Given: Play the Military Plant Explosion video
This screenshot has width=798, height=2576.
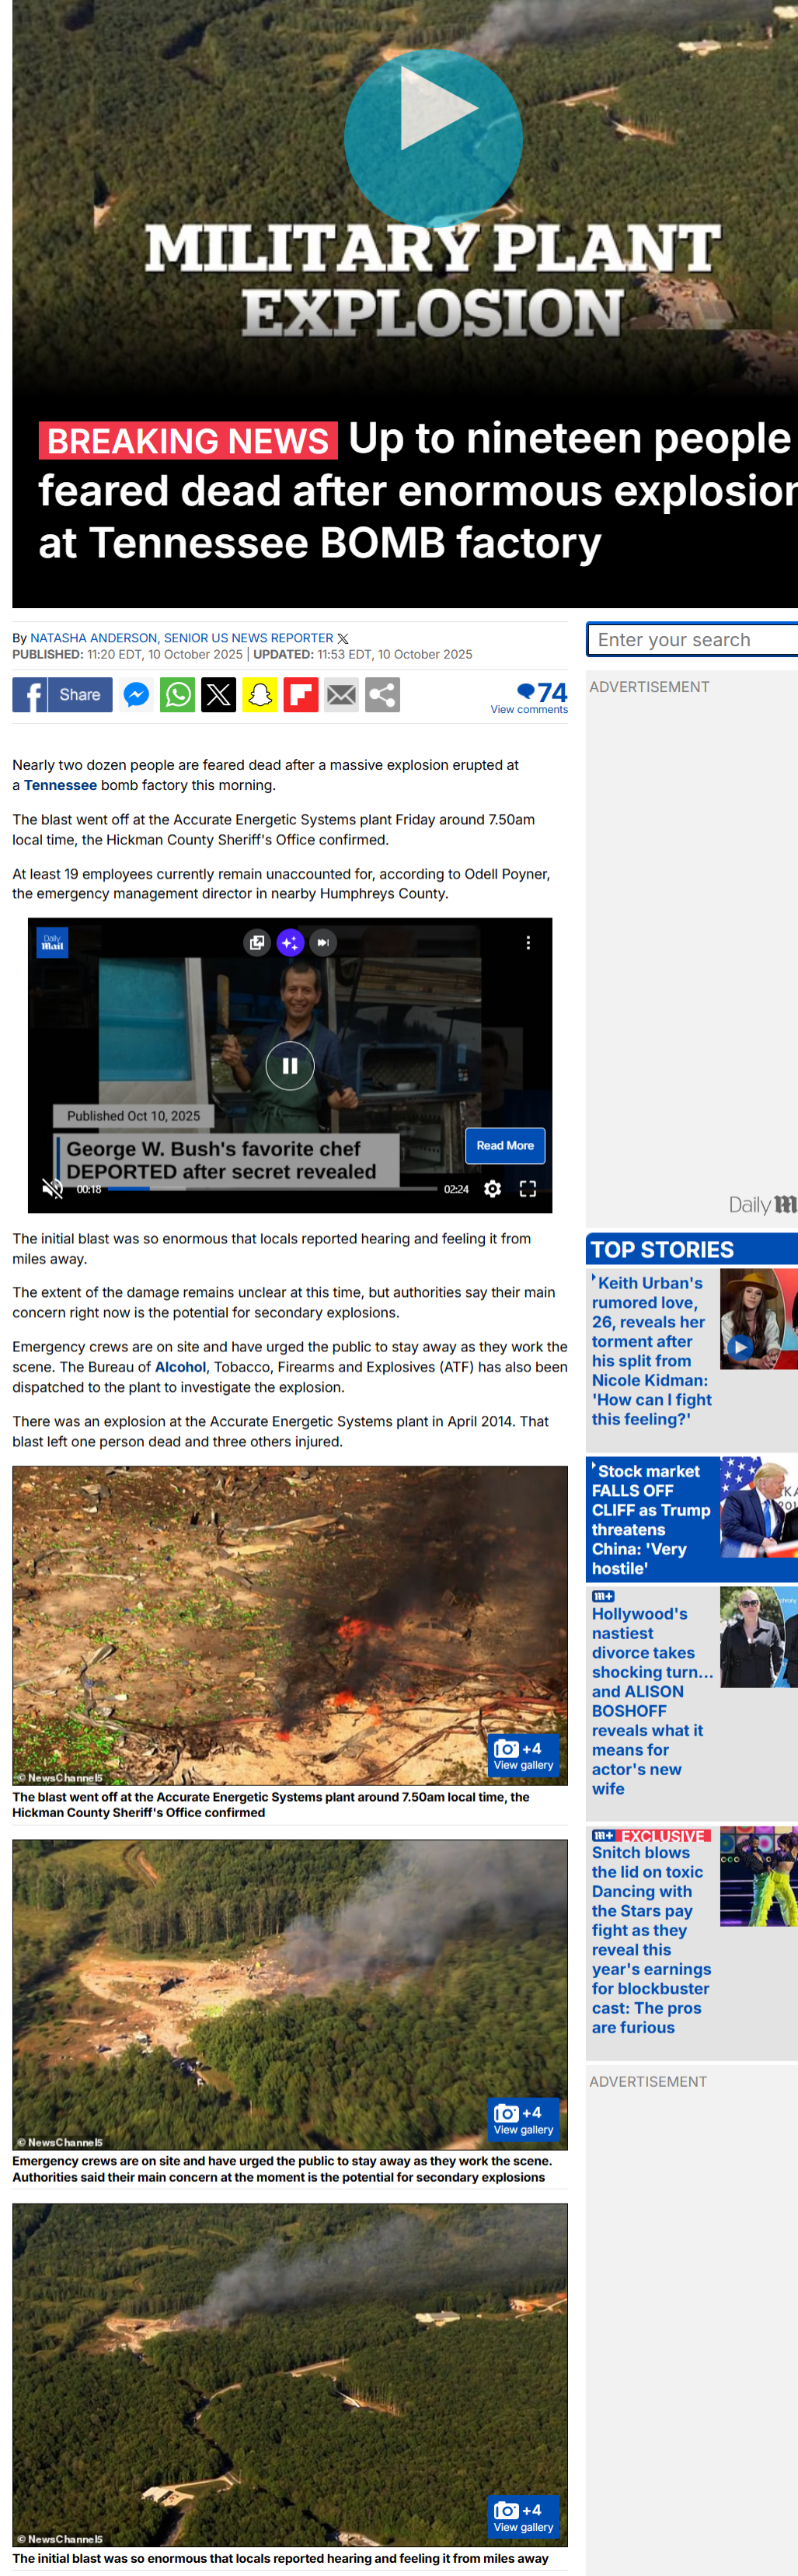Looking at the screenshot, I should (x=433, y=137).
